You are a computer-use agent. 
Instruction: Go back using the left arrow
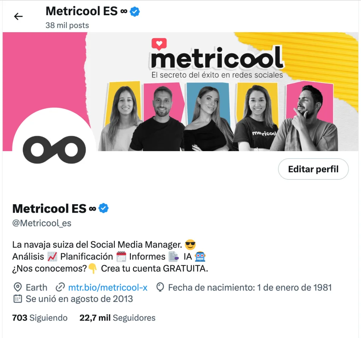click(18, 16)
